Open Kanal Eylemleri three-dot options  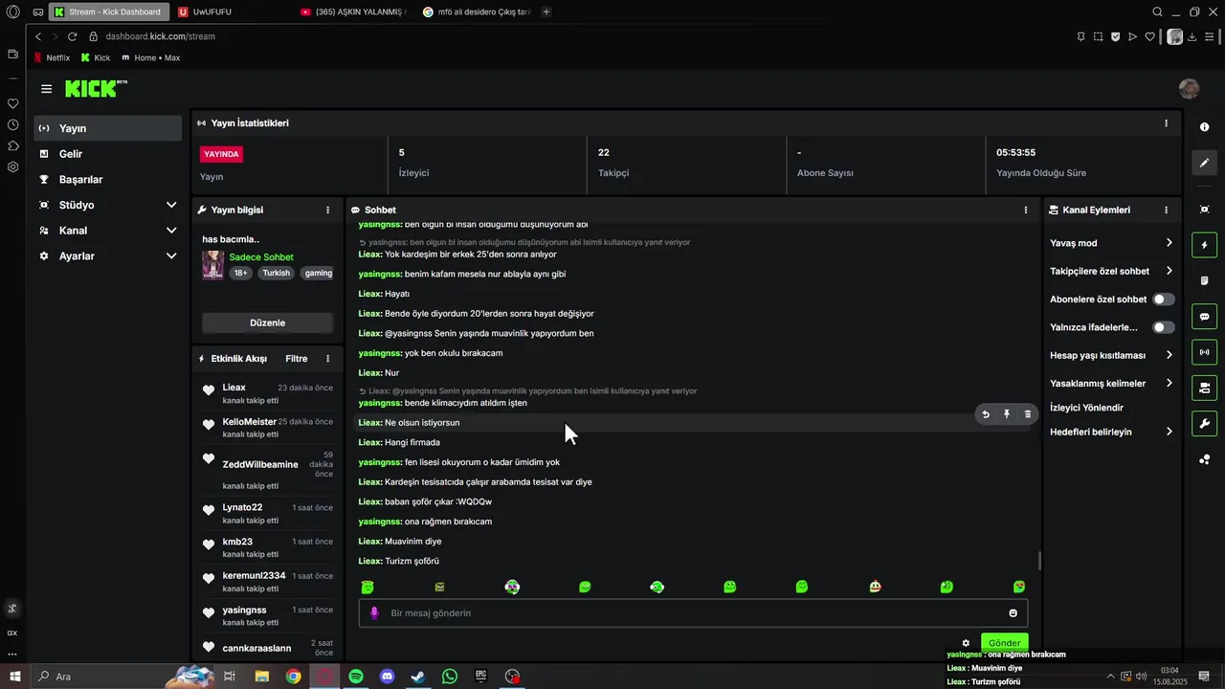1166,210
